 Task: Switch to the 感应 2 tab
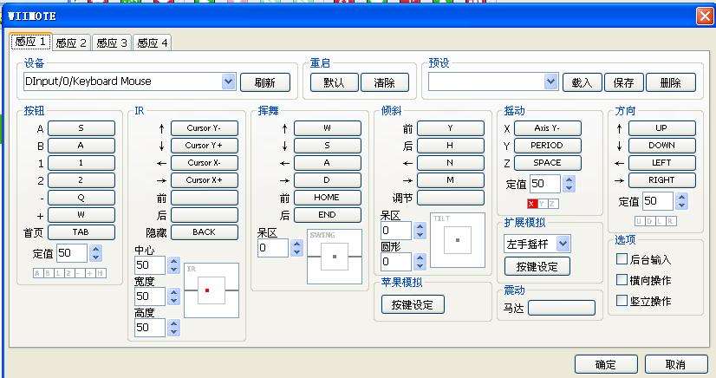click(x=71, y=42)
